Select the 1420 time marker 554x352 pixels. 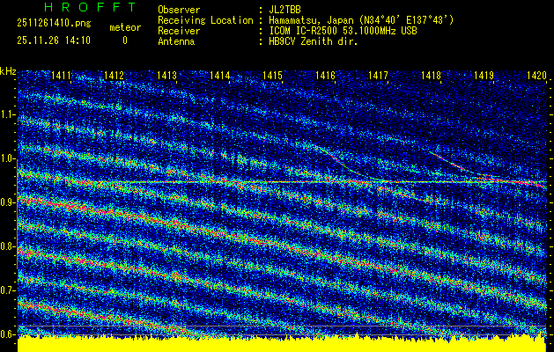point(536,77)
